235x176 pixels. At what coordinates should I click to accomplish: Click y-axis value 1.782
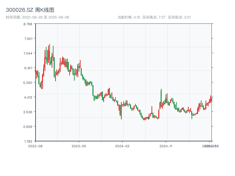click(28, 141)
